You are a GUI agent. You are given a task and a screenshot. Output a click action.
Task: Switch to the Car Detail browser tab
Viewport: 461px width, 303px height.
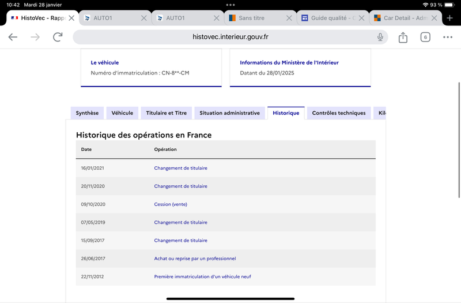point(401,18)
